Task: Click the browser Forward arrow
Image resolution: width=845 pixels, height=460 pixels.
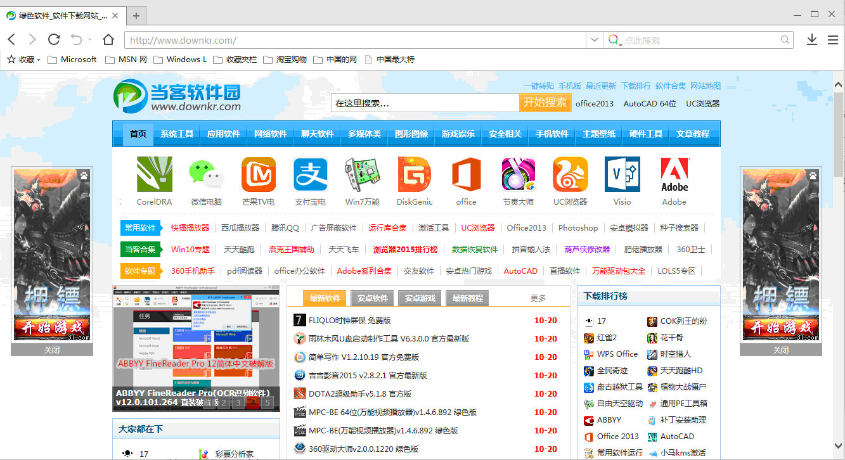Action: point(32,40)
